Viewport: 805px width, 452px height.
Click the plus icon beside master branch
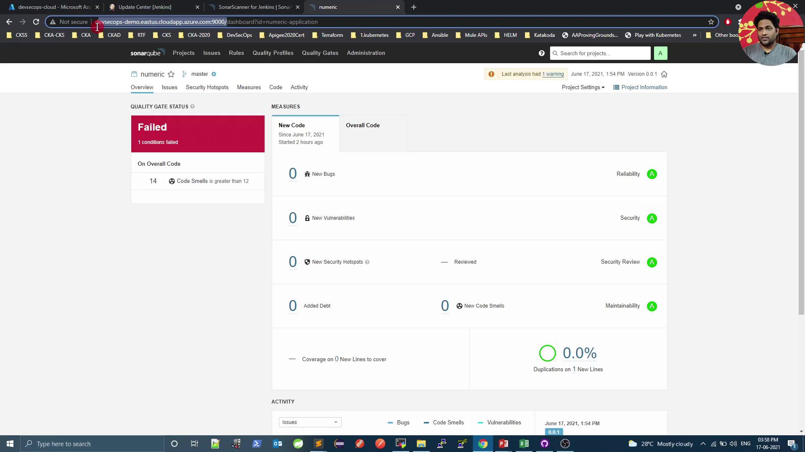214,74
